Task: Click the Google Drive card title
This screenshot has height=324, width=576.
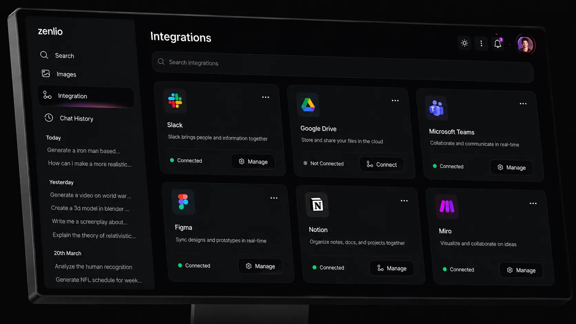Action: tap(318, 129)
